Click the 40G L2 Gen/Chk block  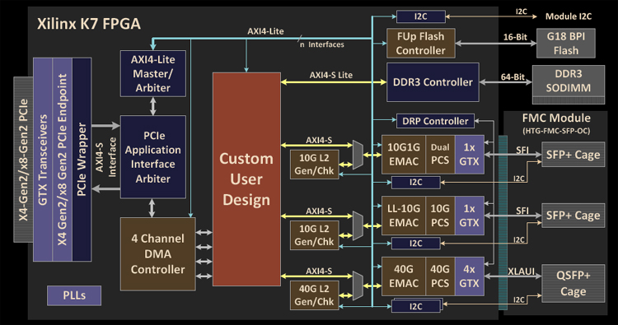coord(314,295)
